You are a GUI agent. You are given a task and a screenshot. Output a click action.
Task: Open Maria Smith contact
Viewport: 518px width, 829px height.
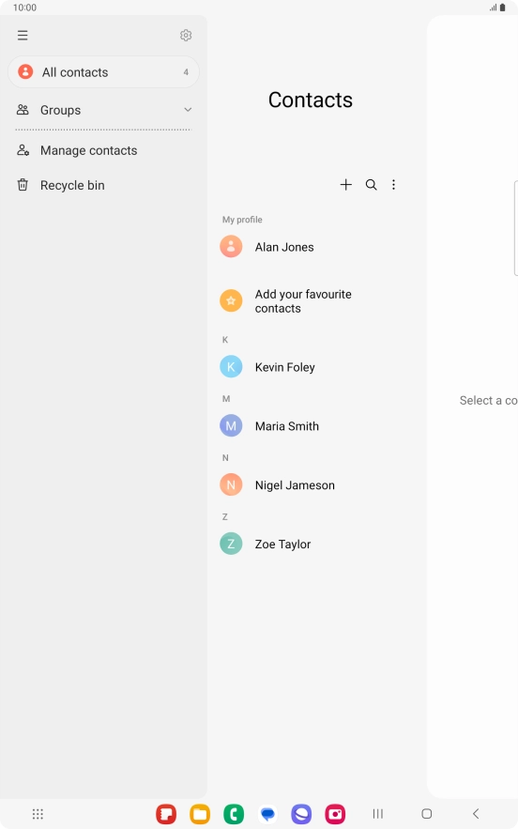[311, 426]
